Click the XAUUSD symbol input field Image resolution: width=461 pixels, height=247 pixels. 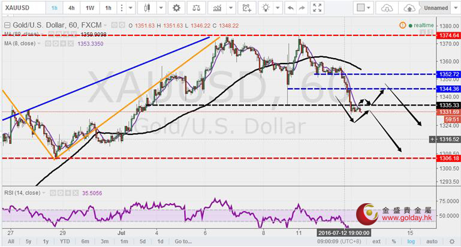(23, 8)
